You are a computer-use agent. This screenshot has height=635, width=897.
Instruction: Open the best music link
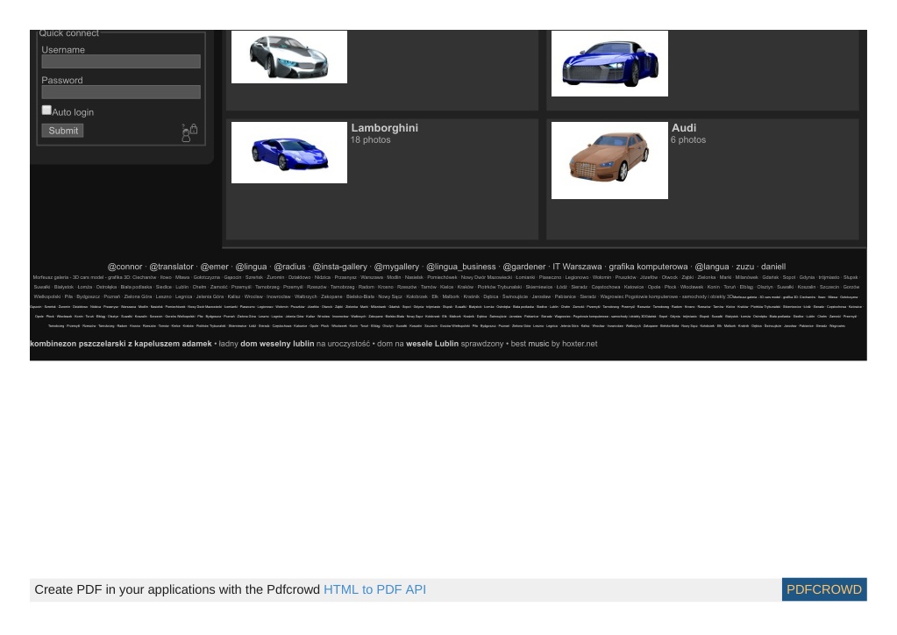pyautogui.click(x=530, y=344)
